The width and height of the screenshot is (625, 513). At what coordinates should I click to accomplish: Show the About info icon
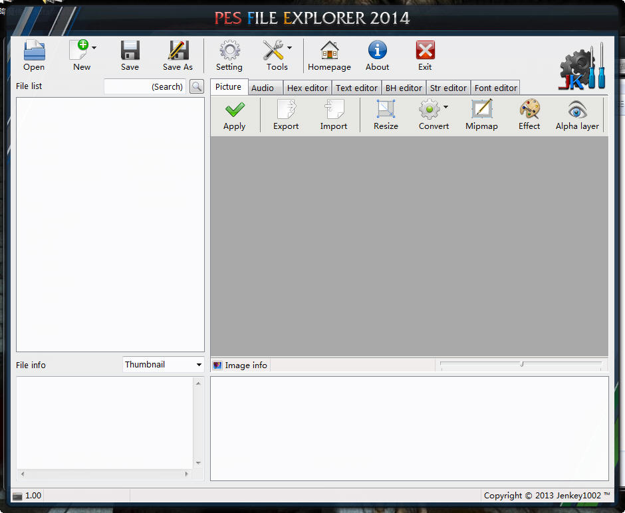tap(377, 51)
